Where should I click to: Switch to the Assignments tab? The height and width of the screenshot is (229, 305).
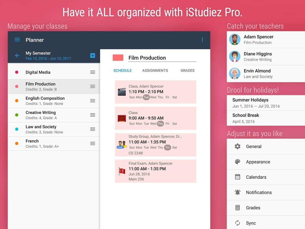pyautogui.click(x=155, y=70)
